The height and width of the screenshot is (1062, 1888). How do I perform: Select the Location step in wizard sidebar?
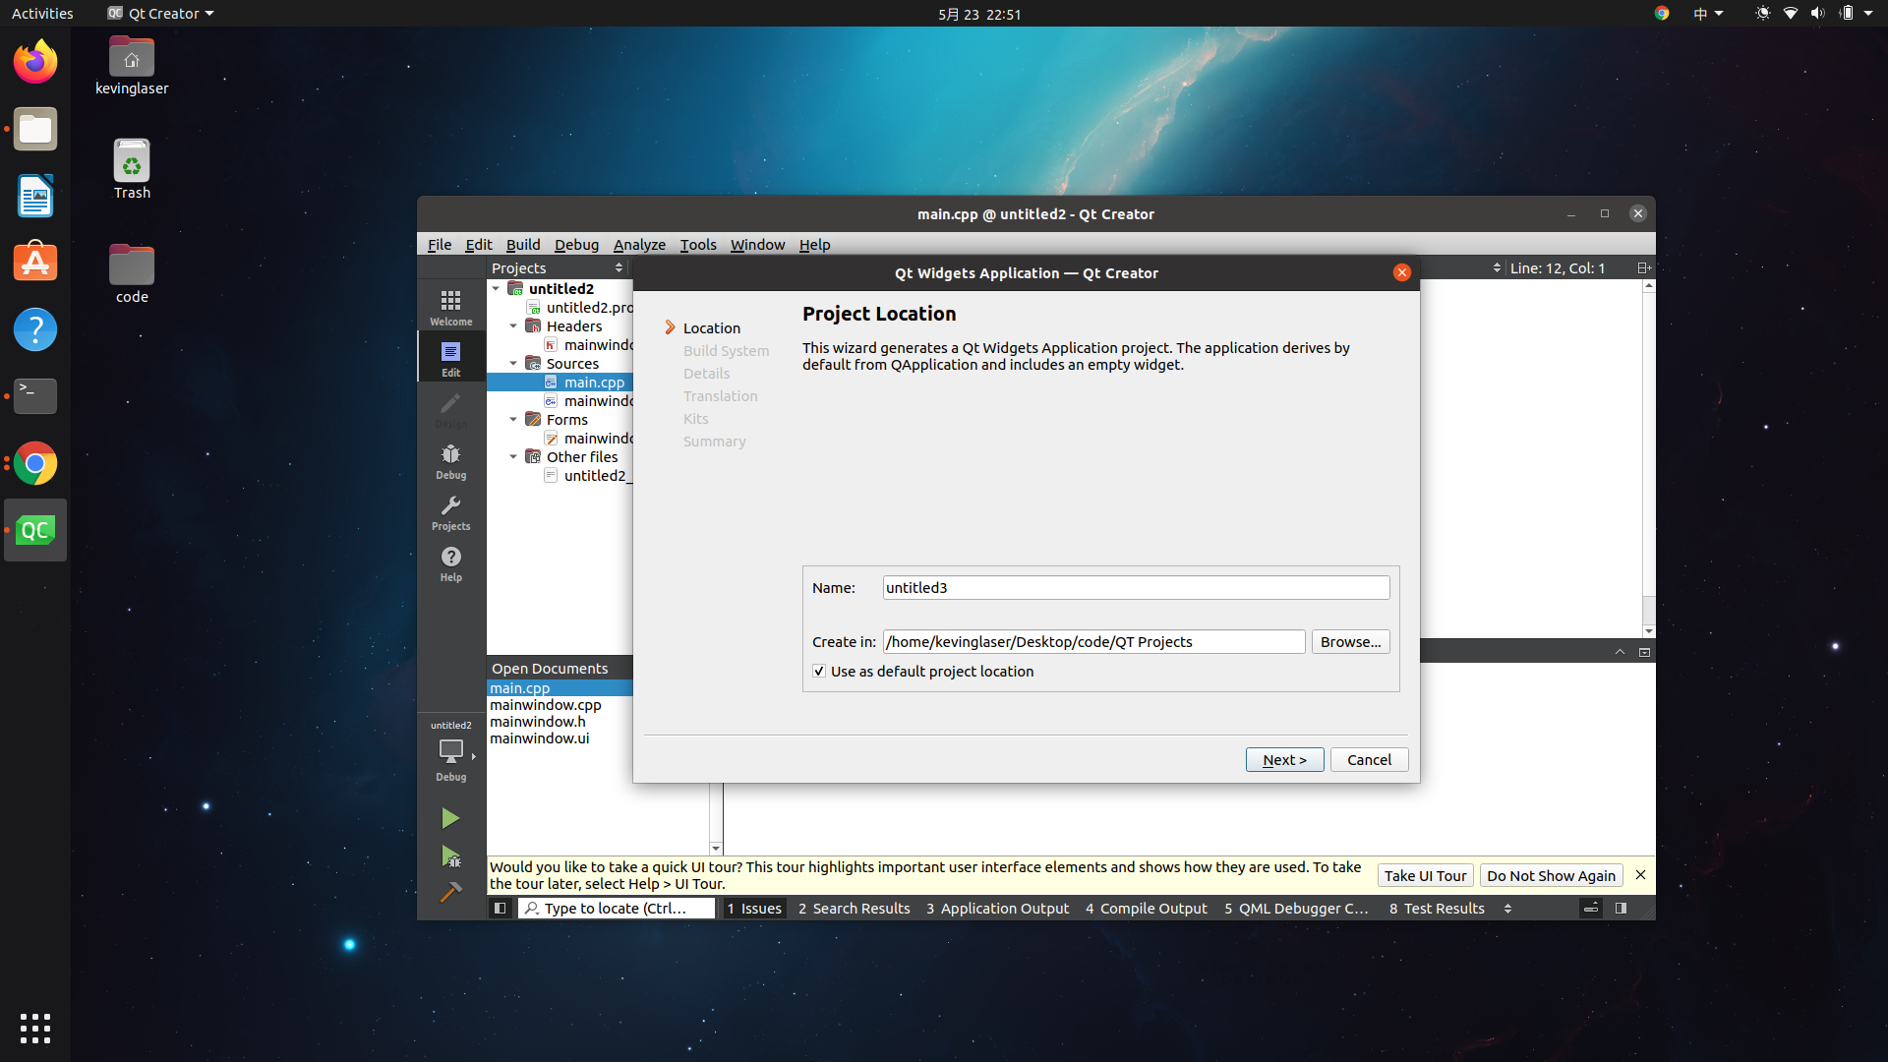pyautogui.click(x=712, y=326)
